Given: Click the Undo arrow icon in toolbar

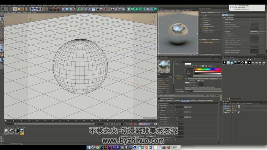Looking at the screenshot, I should click(x=3, y=9).
